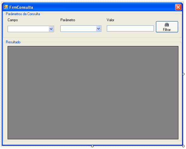
Task: Select the gray Resultado data grid area
Action: pos(93,92)
